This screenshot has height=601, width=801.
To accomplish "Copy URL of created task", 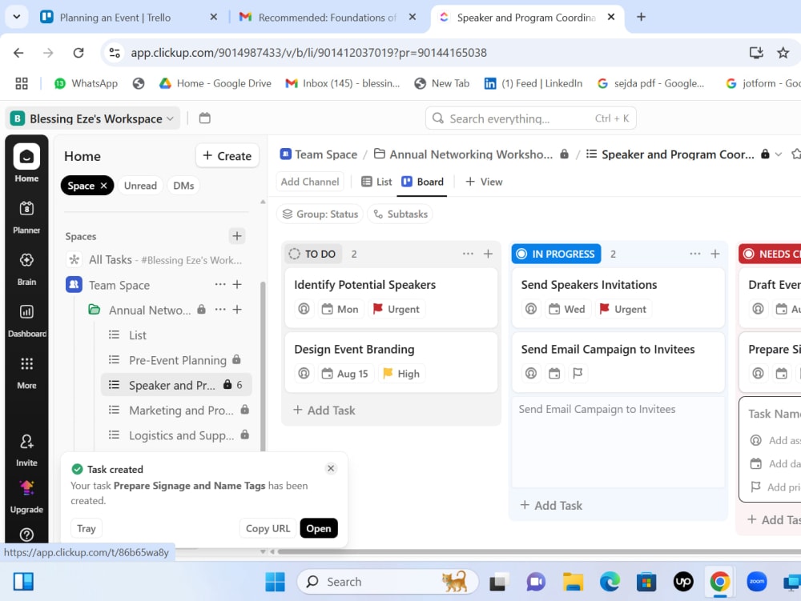I will (268, 528).
